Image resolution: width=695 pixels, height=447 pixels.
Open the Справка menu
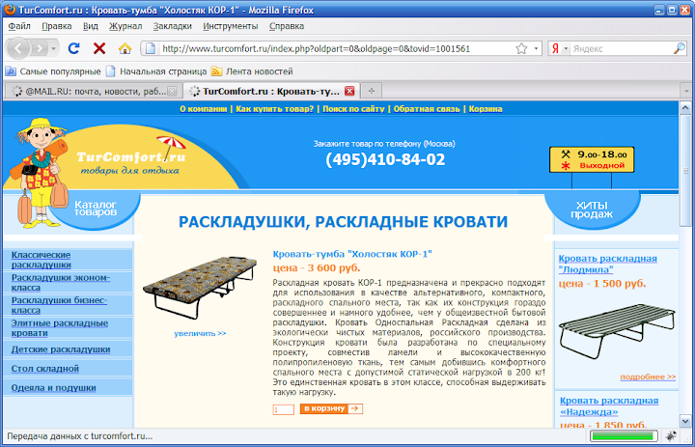tap(287, 26)
